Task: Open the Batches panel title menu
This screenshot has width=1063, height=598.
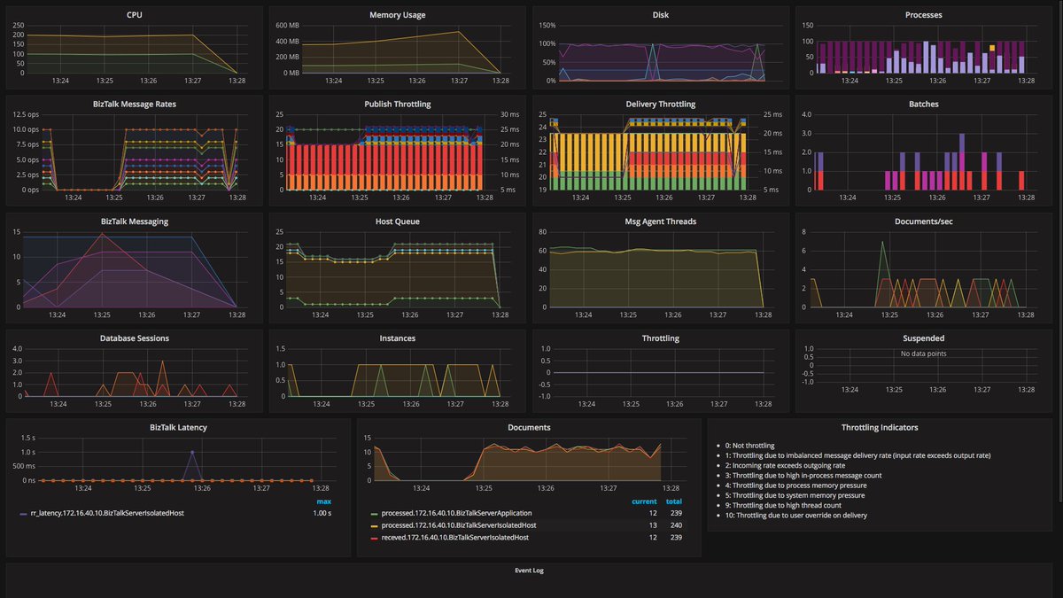Action: click(924, 104)
